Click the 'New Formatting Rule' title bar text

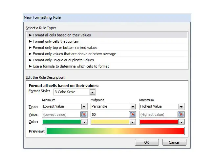tap(42, 17)
